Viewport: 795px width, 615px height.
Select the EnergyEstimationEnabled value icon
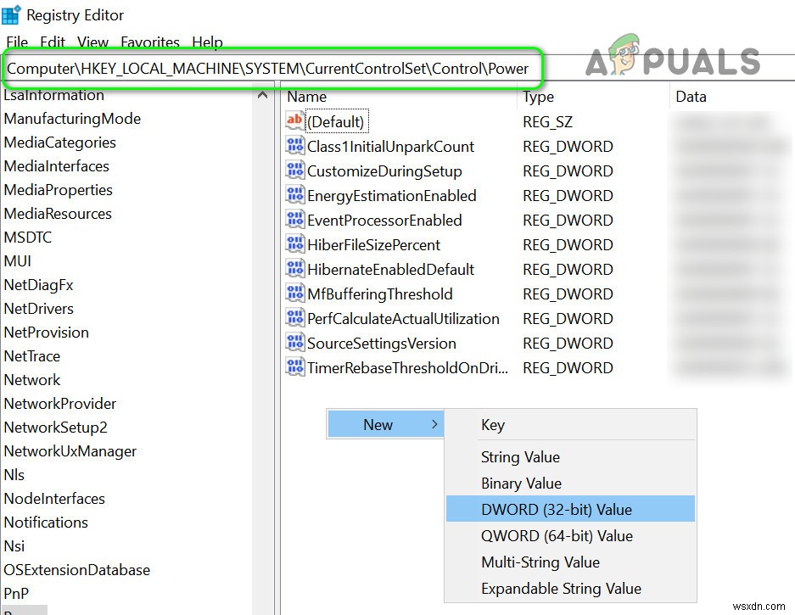[294, 194]
